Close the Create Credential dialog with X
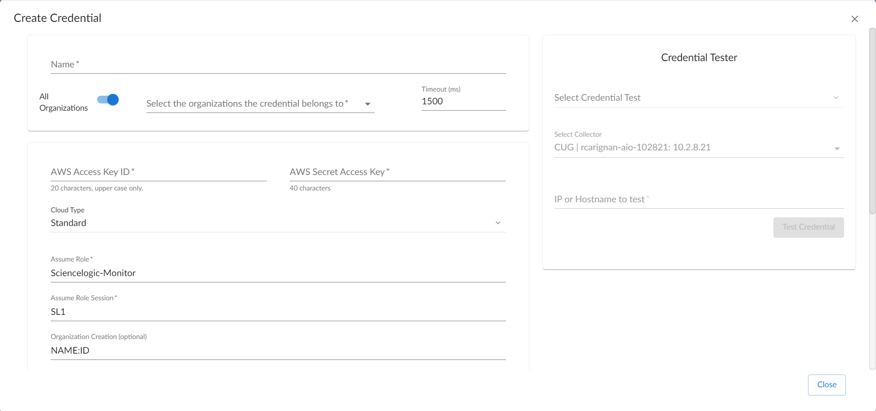This screenshot has width=876, height=411. 855,19
